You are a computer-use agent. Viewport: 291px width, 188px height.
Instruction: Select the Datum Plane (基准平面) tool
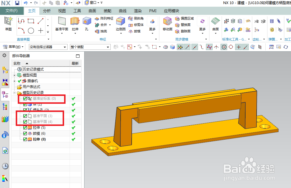point(62,24)
